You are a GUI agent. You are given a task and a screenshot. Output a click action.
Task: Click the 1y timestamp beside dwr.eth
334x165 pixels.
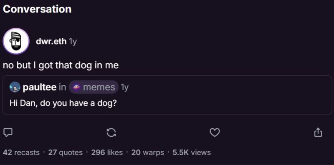[72, 42]
